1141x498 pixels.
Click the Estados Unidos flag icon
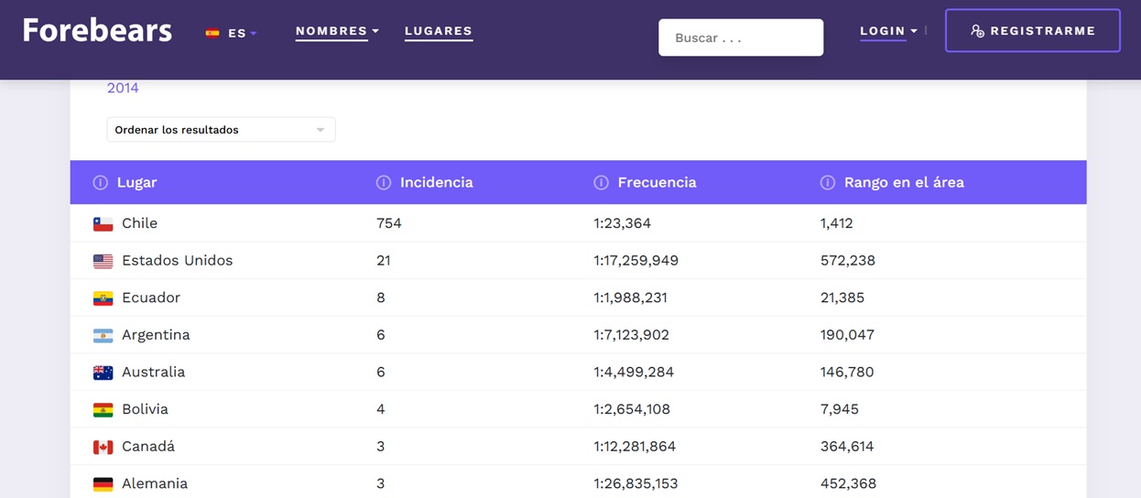[x=103, y=261]
